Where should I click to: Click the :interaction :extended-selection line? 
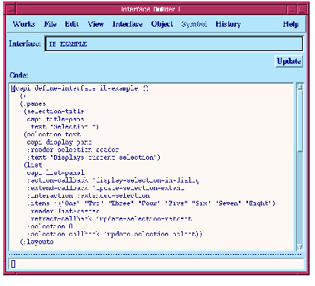pos(88,195)
